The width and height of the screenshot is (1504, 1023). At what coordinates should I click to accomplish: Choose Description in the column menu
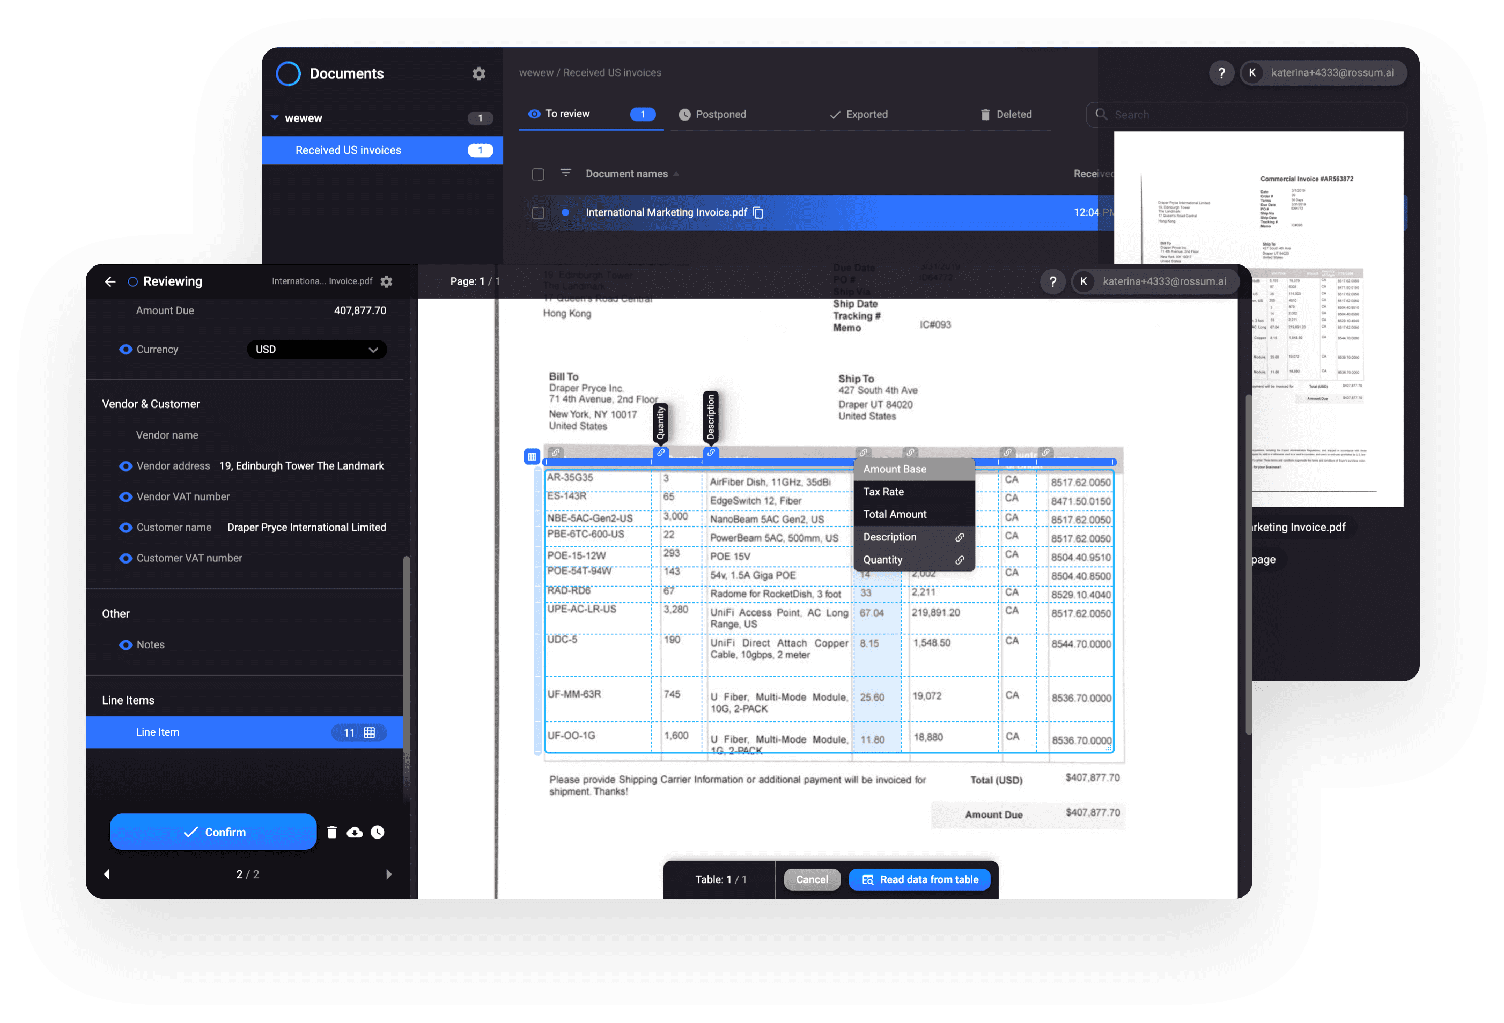[914, 537]
